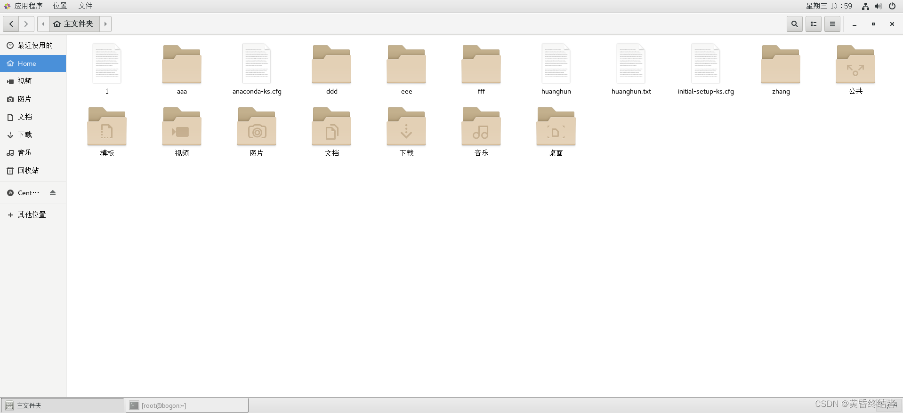This screenshot has width=903, height=413.
Task: Select the 桌面 folder
Action: pyautogui.click(x=556, y=131)
